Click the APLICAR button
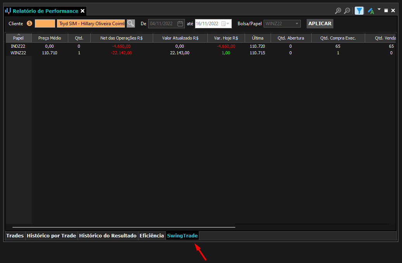Image resolution: width=402 pixels, height=263 pixels. point(320,24)
